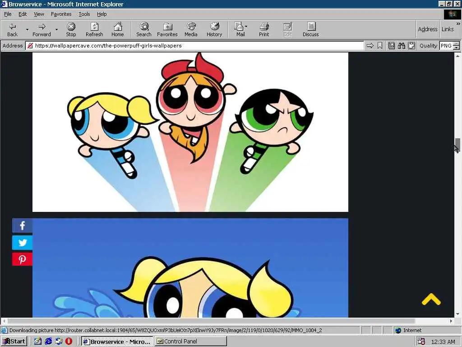Open the Edit menu
The height and width of the screenshot is (347, 462).
(x=23, y=14)
